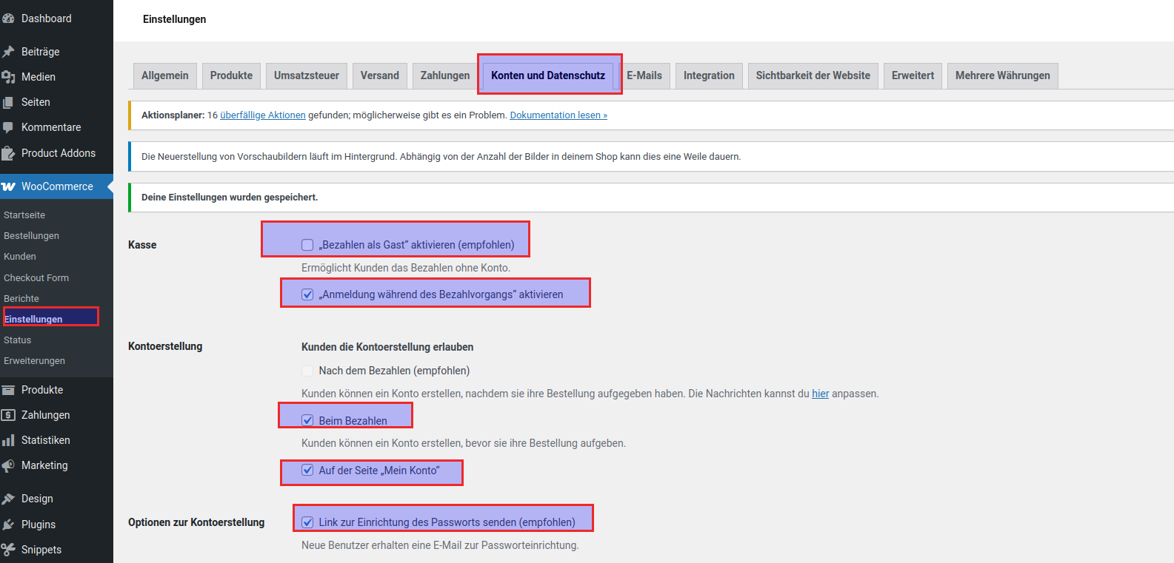Click the Statistiken bar chart icon
1174x563 pixels.
tap(8, 440)
